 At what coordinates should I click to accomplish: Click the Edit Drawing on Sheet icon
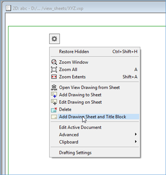click(54, 102)
